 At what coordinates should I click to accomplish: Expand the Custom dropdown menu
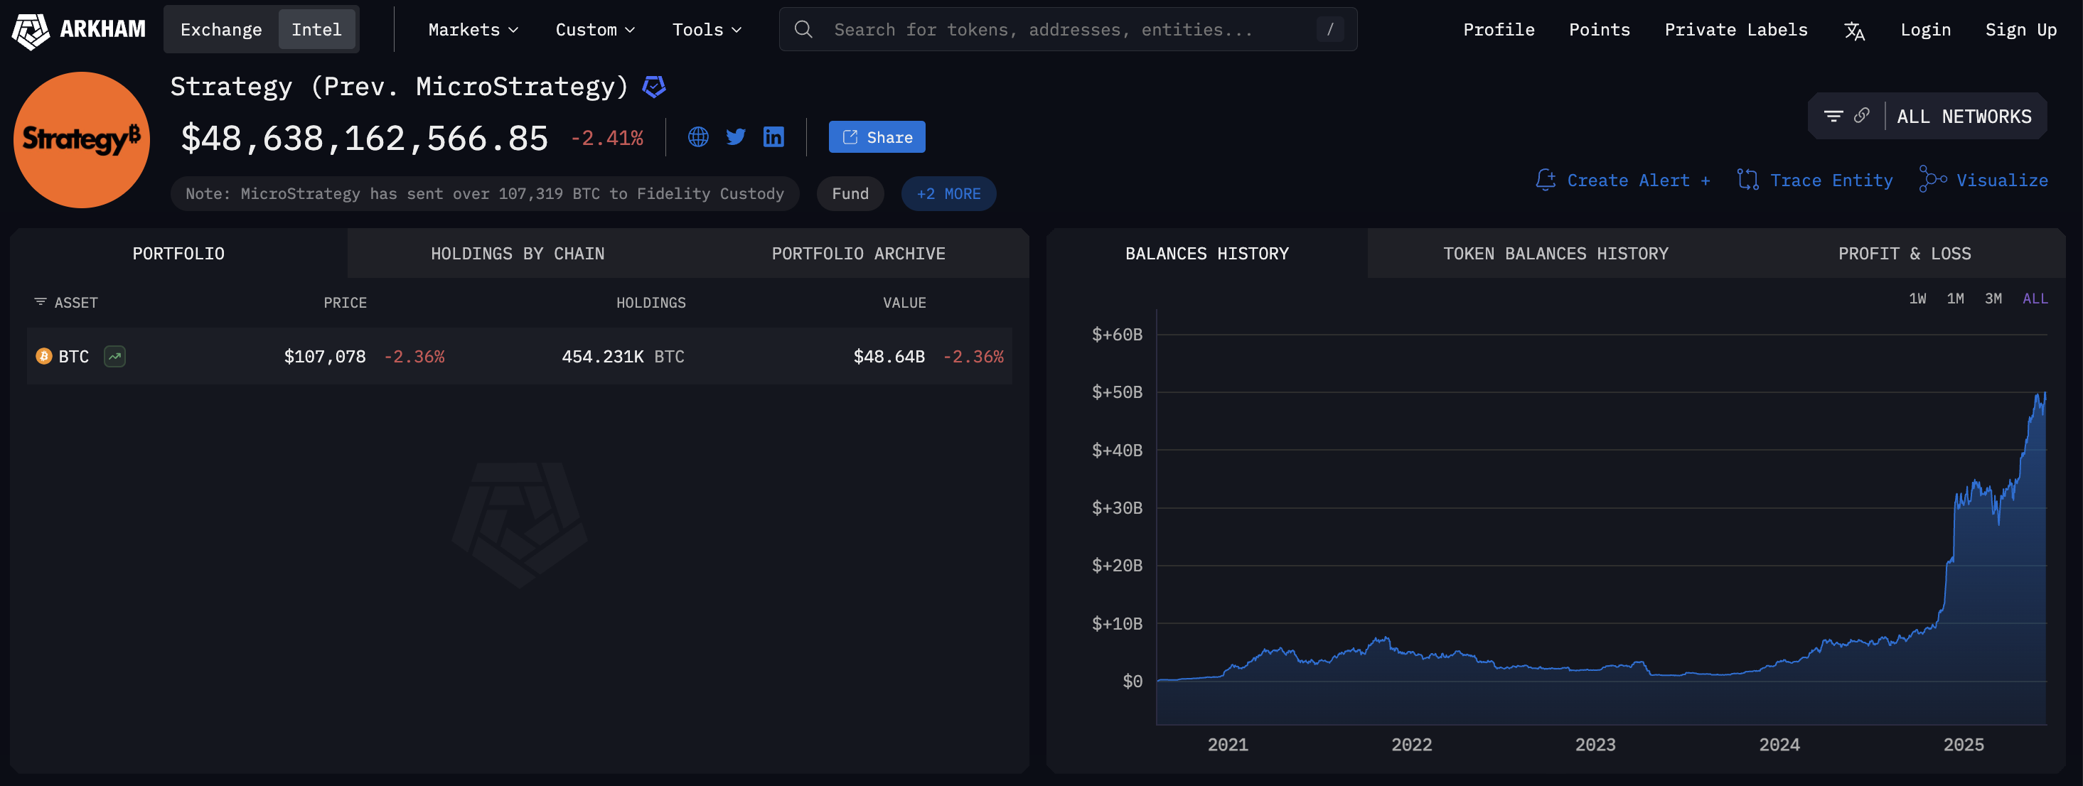[594, 30]
